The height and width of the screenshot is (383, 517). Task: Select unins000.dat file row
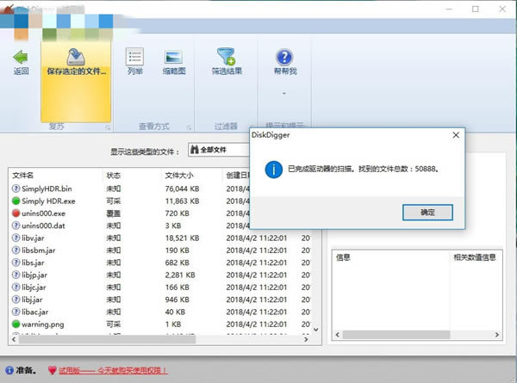[x=161, y=225]
